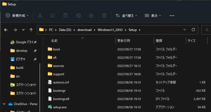Click the Share icon in toolbar

tap(91, 15)
